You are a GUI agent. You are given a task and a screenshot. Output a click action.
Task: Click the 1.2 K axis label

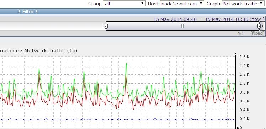pyautogui.click(x=244, y=74)
